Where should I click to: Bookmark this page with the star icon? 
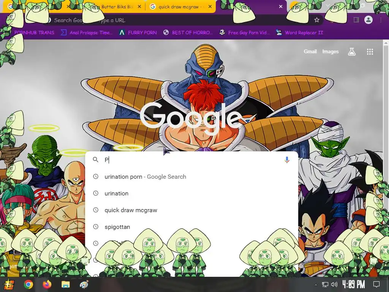click(x=316, y=20)
